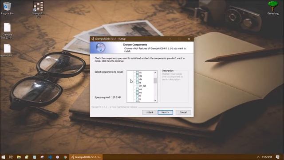Viewport: 284px width, 160px height.
Task: Open the Recycle Bin desktop icon
Action: coord(7,8)
